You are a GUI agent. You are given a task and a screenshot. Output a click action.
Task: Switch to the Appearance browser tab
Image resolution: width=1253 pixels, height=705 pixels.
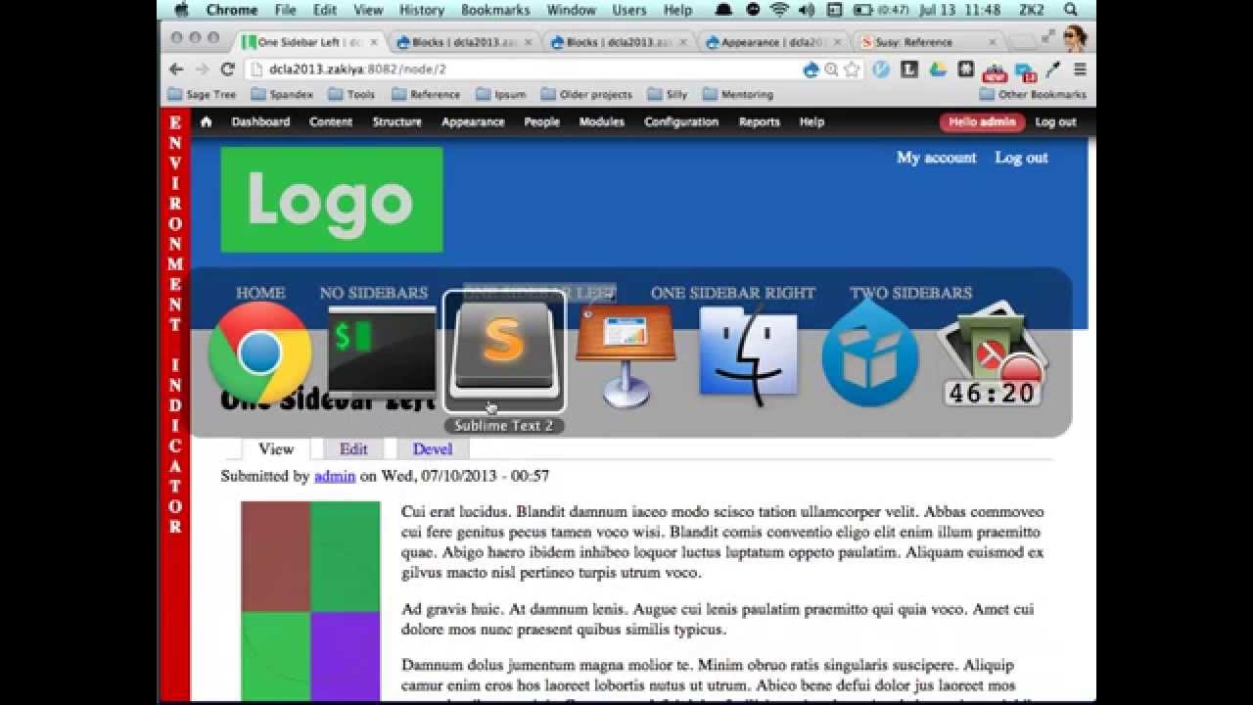click(x=773, y=42)
